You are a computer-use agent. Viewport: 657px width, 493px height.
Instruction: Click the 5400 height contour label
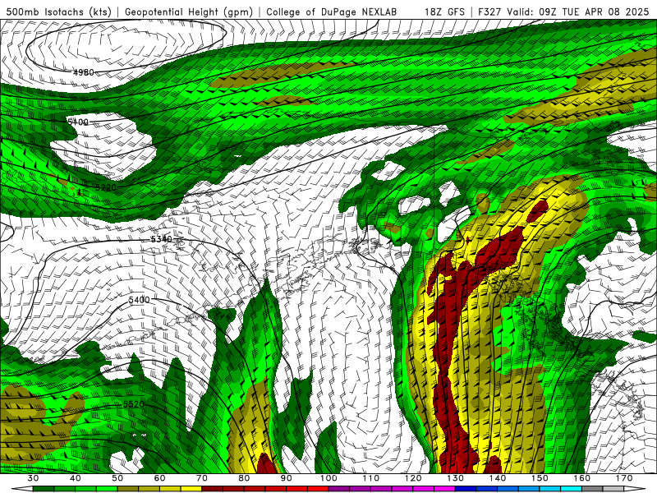click(x=139, y=300)
